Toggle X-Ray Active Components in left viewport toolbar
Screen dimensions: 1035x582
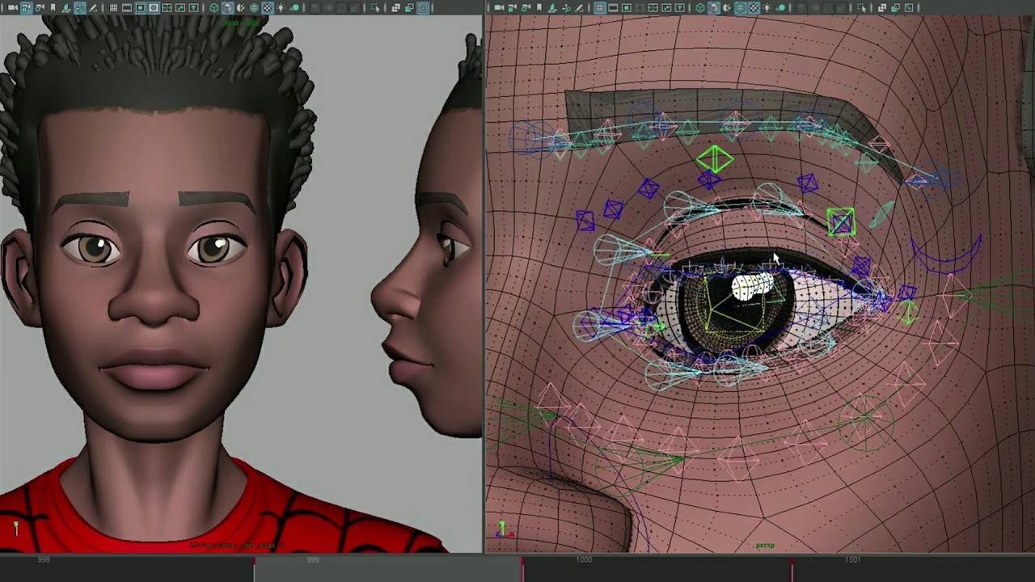(x=423, y=8)
